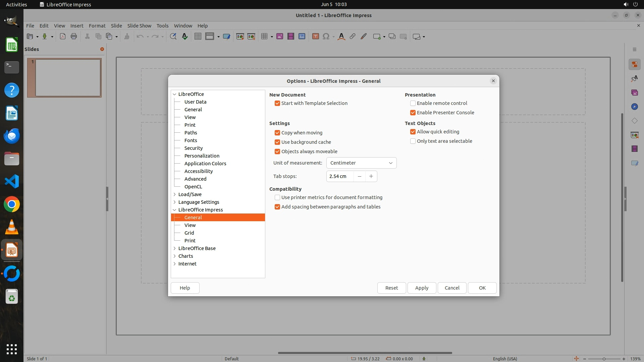Screen dimensions: 644x362
Task: Expand the LibreOffice Base tree node
Action: point(175,248)
